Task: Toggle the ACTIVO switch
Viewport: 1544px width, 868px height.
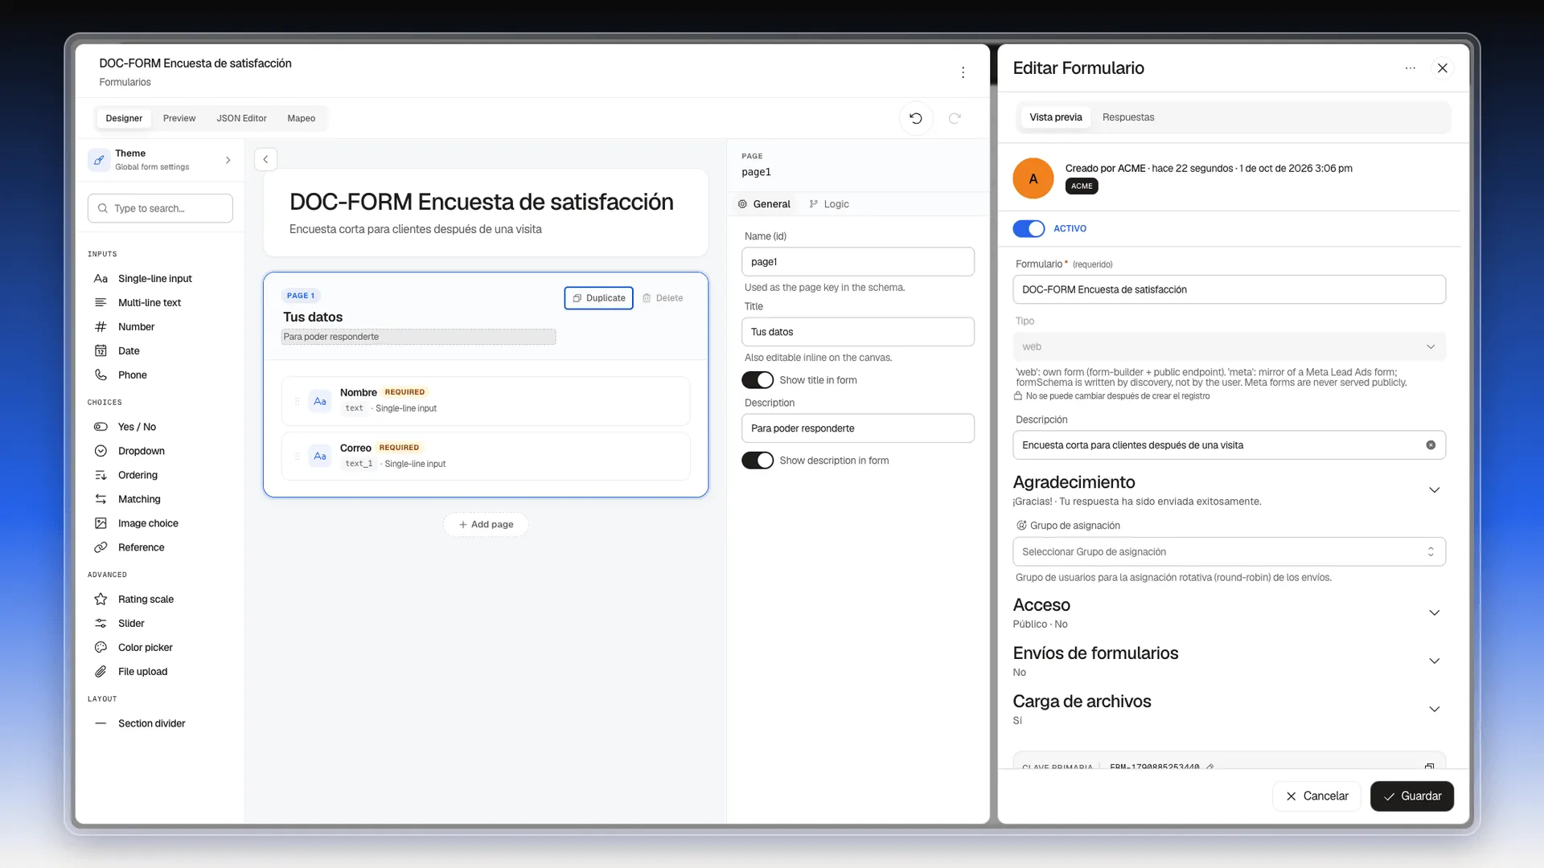Action: (x=1029, y=229)
